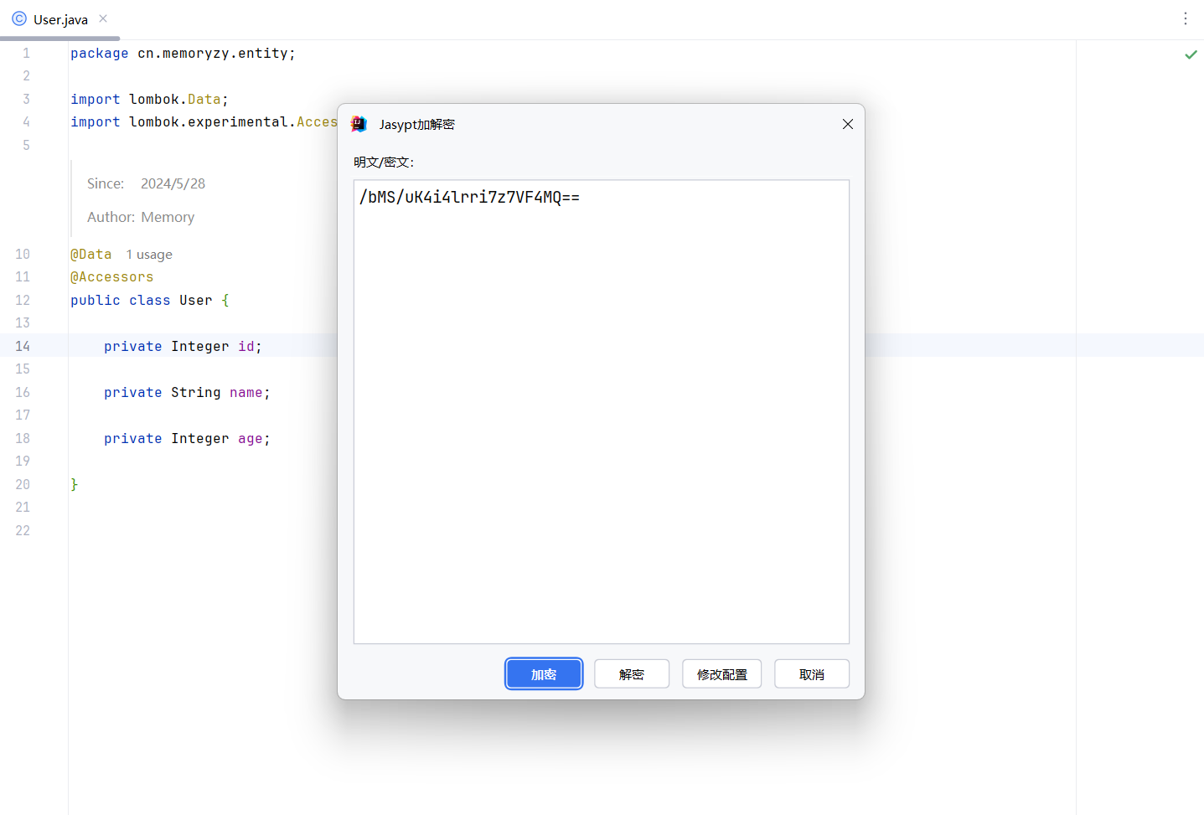Click line number 14 in the gutter

tap(23, 346)
